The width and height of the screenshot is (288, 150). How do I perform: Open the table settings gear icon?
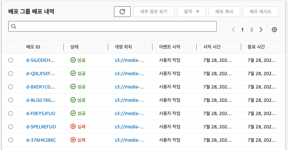274,30
